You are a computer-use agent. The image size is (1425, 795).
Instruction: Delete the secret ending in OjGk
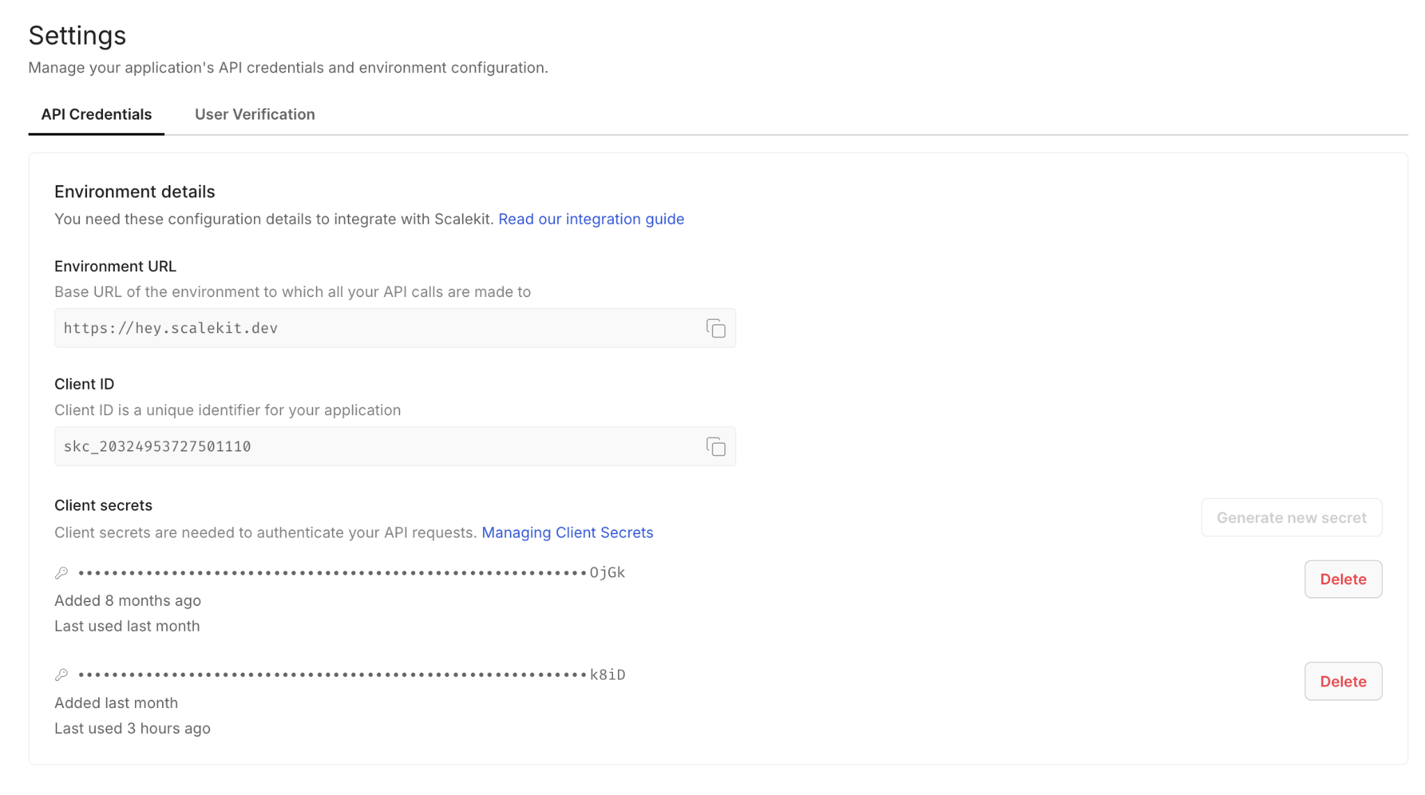[x=1342, y=579]
